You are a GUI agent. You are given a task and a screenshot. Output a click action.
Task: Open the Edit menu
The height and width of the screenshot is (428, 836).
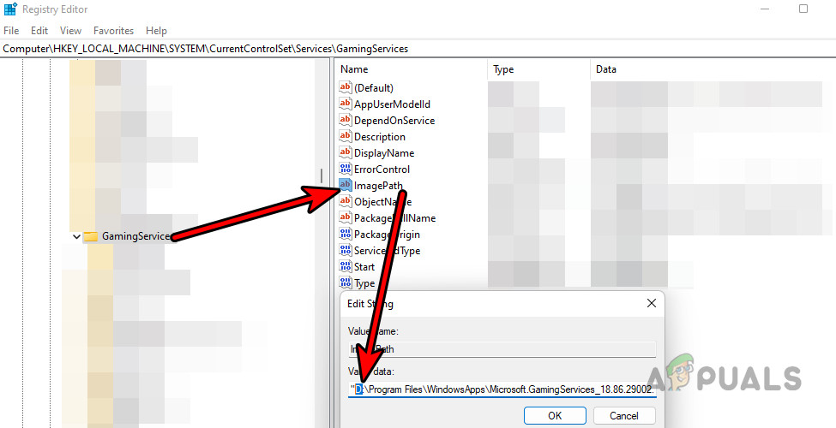tap(39, 31)
